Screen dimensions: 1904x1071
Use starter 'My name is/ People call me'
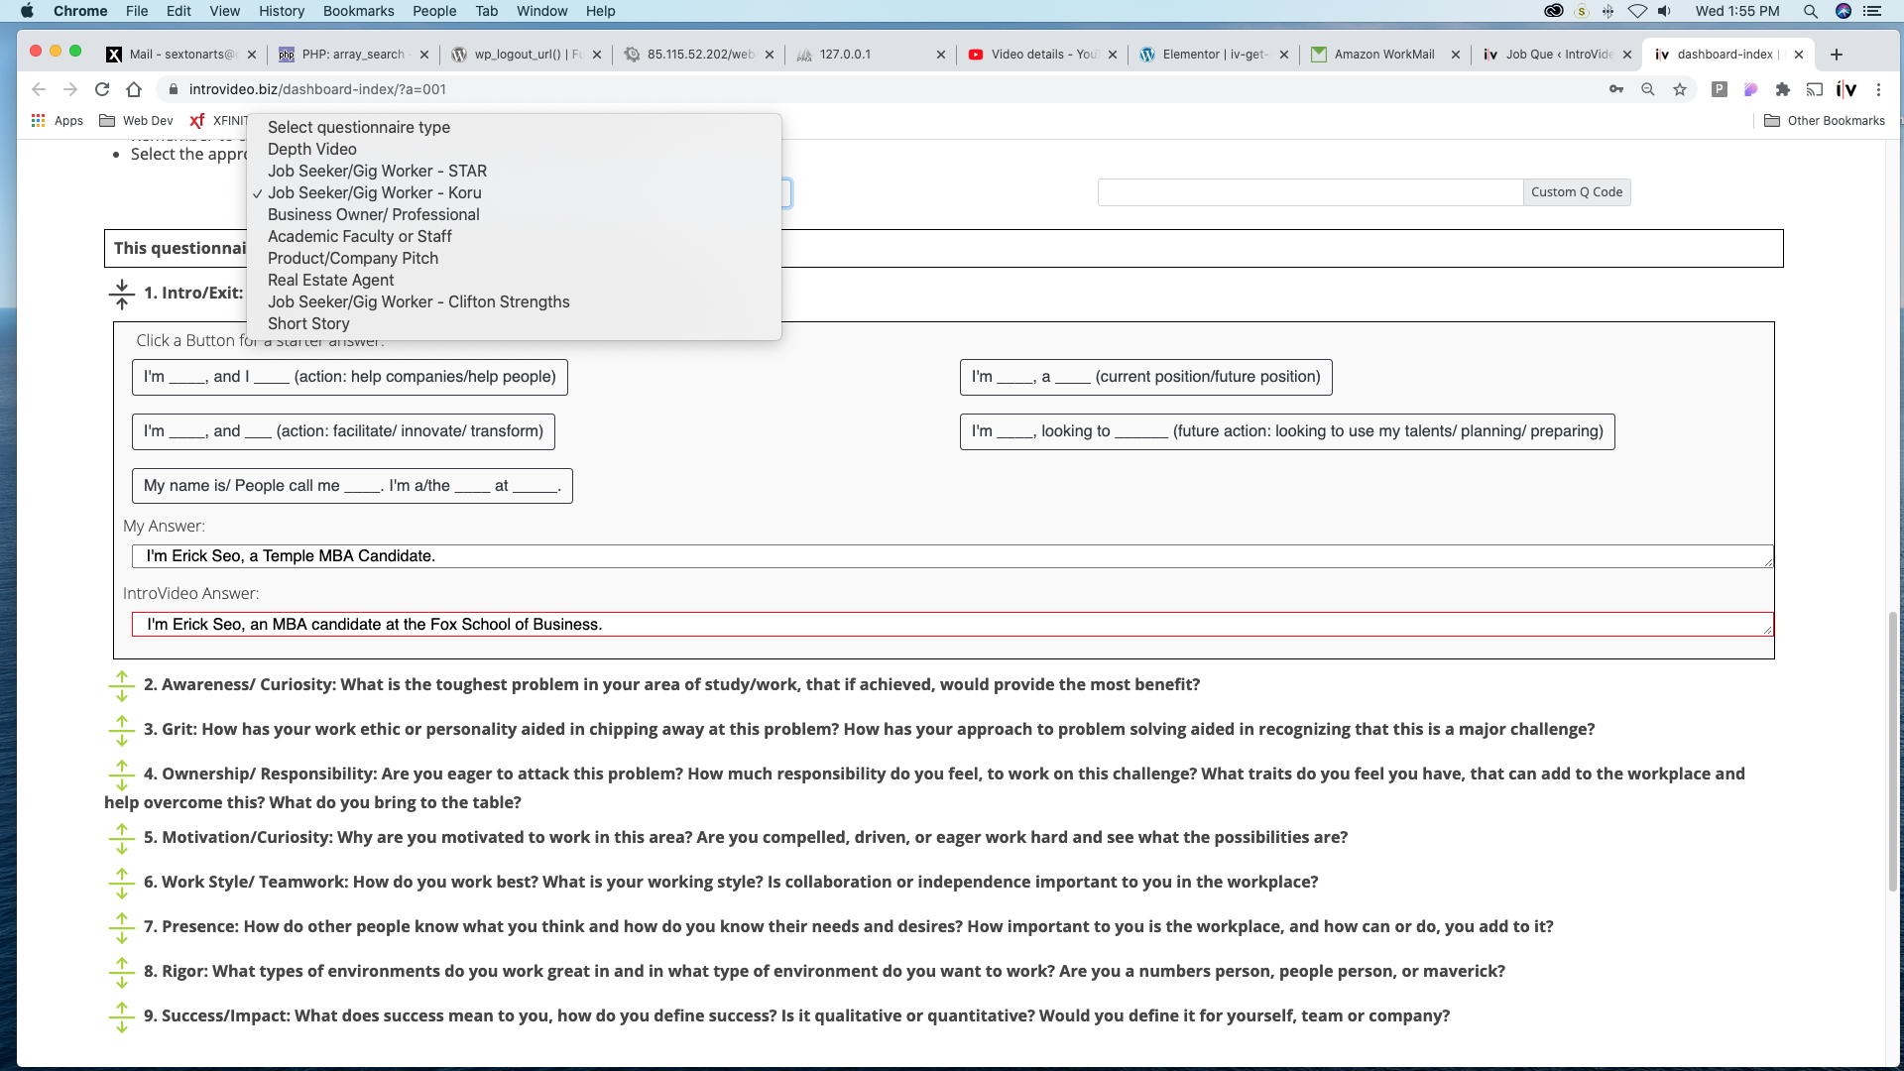click(x=352, y=486)
